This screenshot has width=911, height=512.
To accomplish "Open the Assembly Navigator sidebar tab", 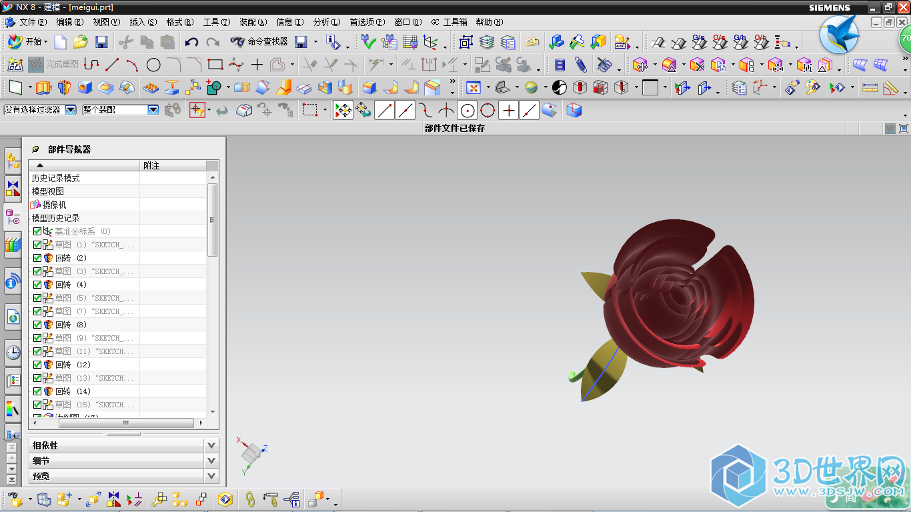I will pyautogui.click(x=13, y=161).
